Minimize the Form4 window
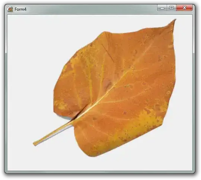201x180 pixels. click(x=162, y=8)
